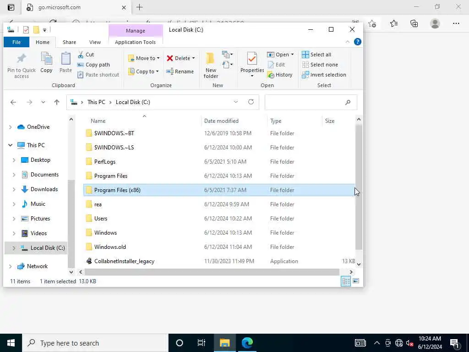Expand address bar history dropdown
The width and height of the screenshot is (469, 352).
coord(236,102)
